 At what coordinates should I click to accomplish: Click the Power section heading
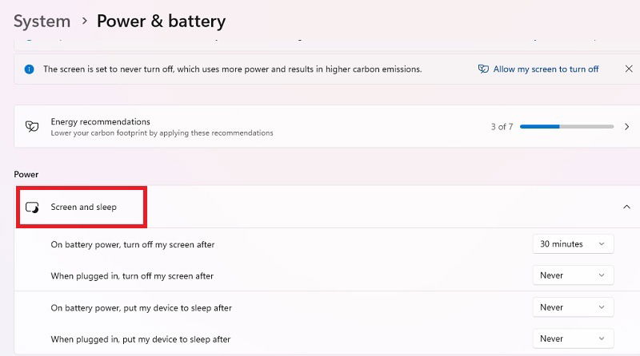tap(26, 174)
